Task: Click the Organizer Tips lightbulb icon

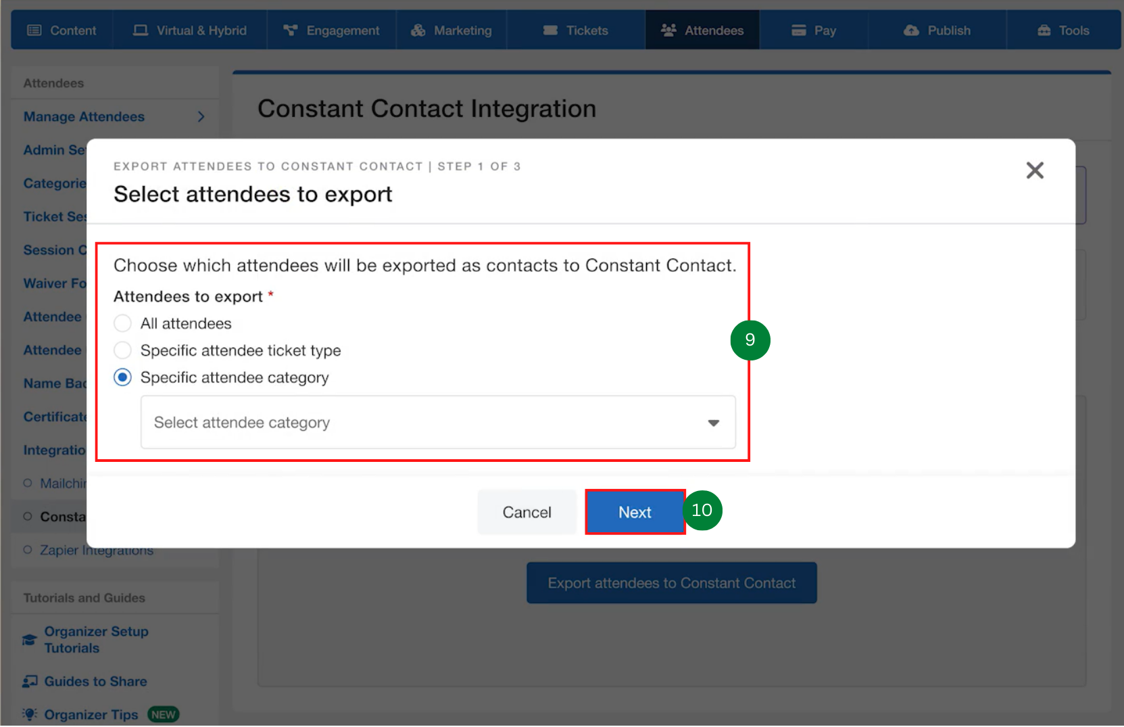Action: 30,715
